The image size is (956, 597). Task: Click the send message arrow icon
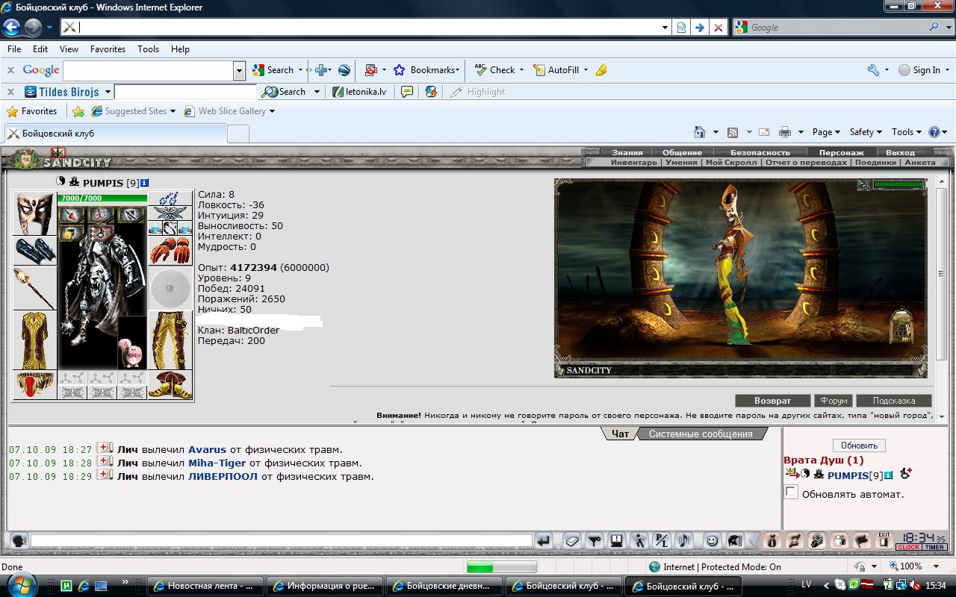(544, 541)
